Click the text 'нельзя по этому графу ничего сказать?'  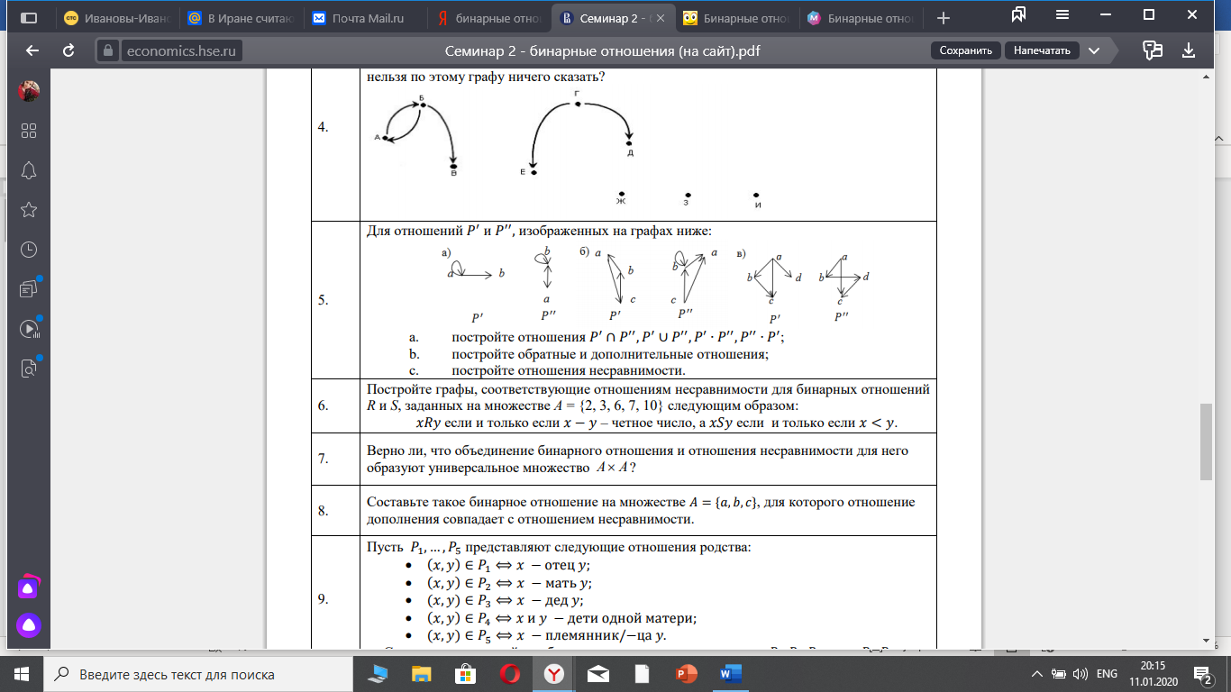(486, 76)
